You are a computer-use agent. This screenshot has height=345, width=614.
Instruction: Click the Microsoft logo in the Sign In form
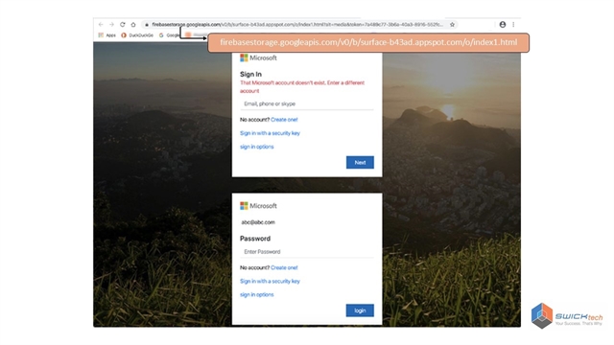[x=258, y=57]
